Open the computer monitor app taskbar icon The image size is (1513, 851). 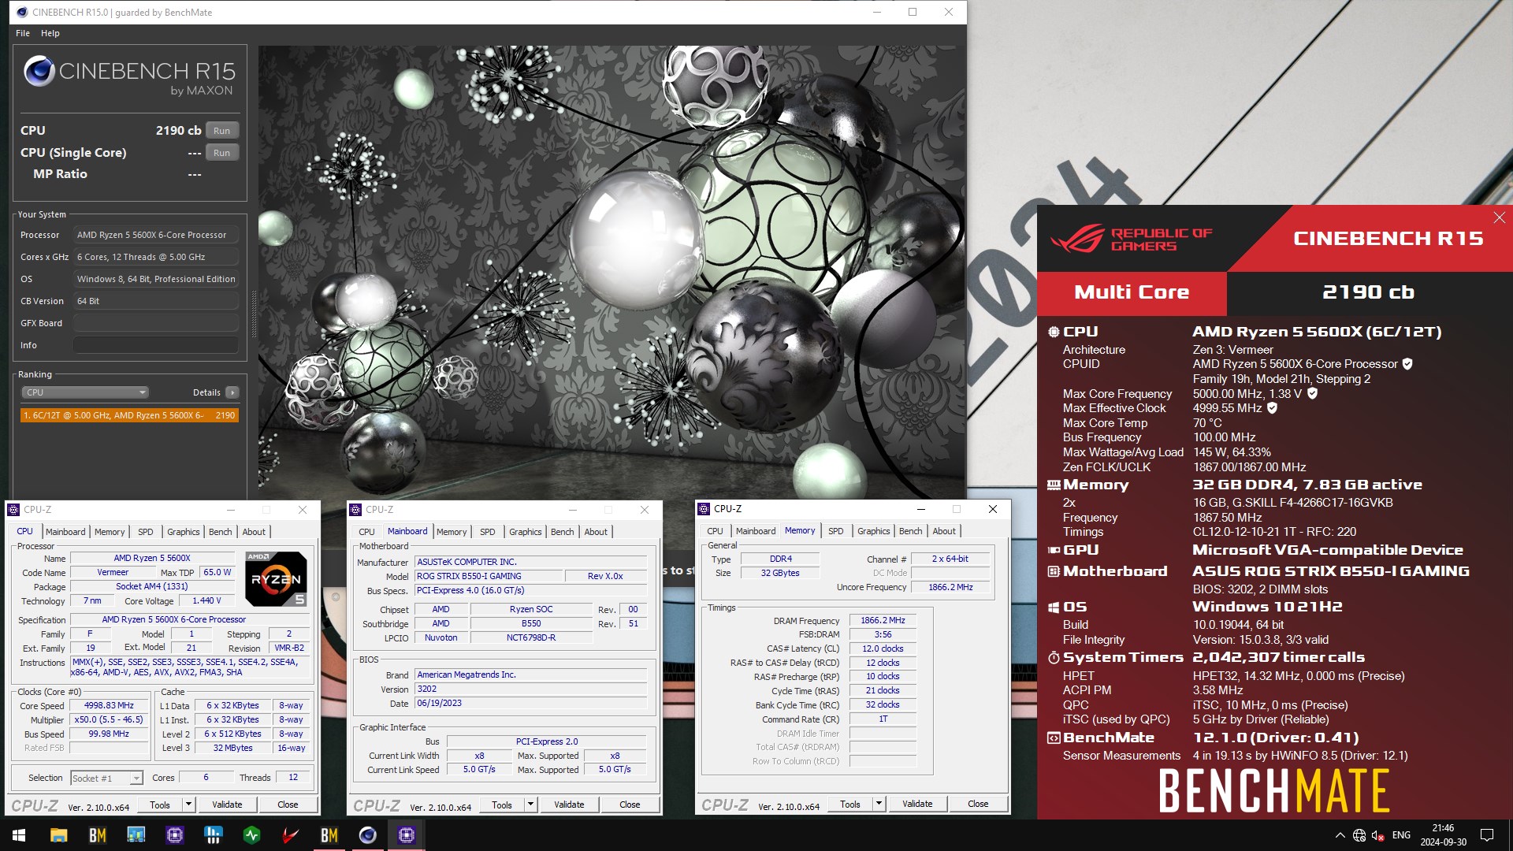(x=136, y=835)
